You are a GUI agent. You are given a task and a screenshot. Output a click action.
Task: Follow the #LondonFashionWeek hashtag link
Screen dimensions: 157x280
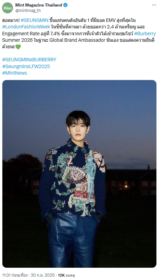(26, 27)
